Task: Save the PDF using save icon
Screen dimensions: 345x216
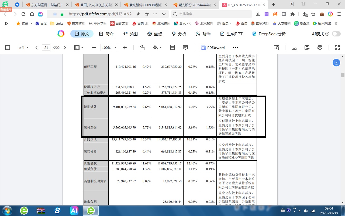Action: 307,48
